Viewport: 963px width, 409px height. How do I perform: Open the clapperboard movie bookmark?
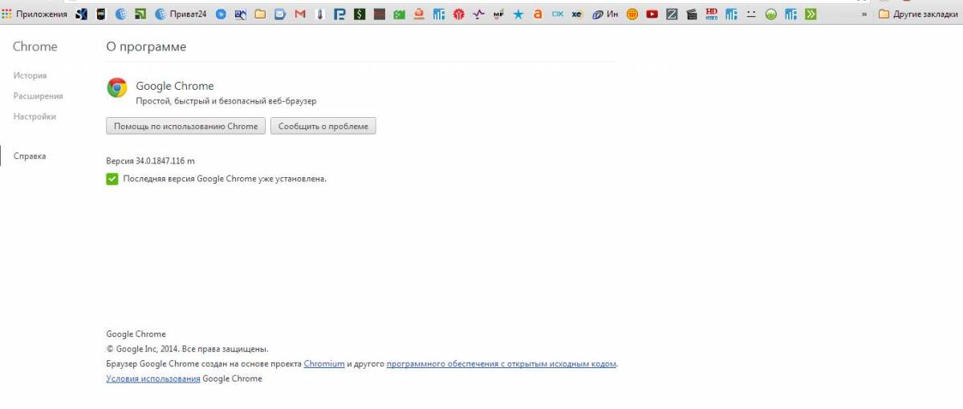pos(691,14)
